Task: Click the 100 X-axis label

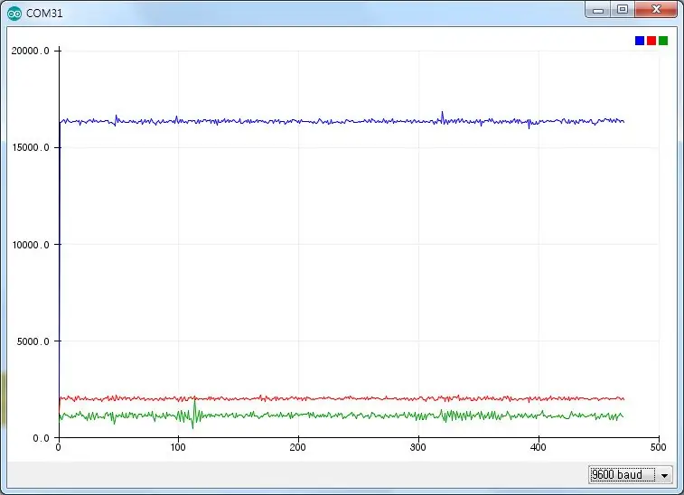Action: [178, 447]
